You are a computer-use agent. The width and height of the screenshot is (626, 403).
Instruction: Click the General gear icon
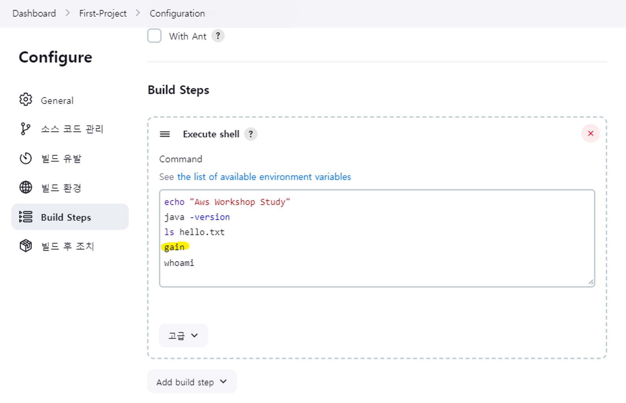point(25,100)
